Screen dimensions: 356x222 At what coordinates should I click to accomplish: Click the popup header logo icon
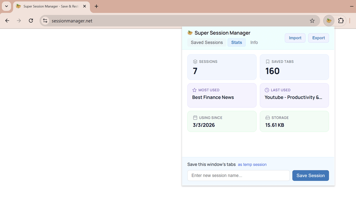(x=190, y=33)
